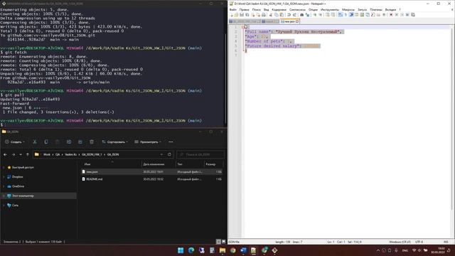
Task: Sort by Имя column header
Action: tap(87, 164)
